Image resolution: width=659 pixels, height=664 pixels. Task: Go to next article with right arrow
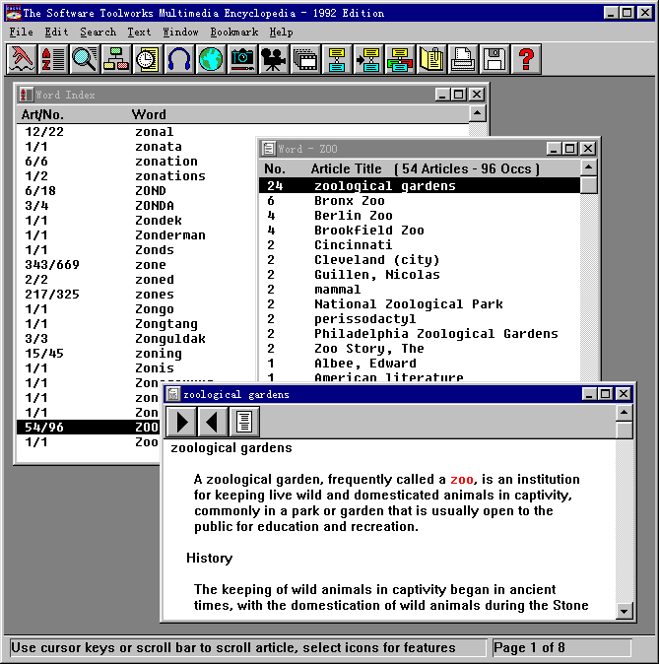click(181, 422)
